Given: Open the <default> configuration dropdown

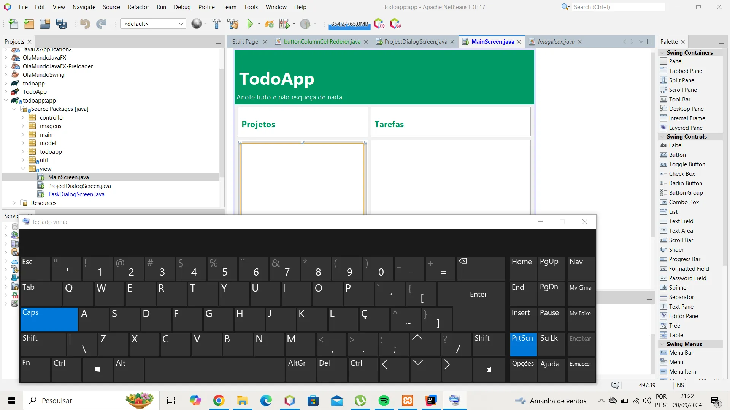Looking at the screenshot, I should pyautogui.click(x=153, y=24).
